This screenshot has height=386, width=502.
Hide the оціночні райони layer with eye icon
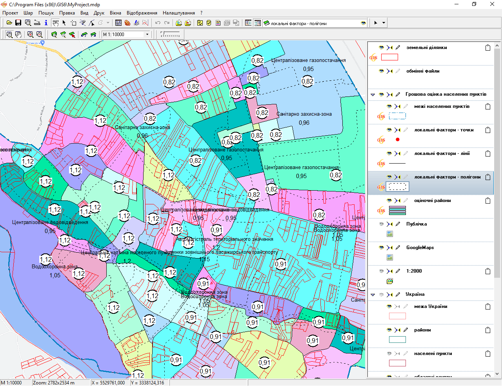pos(389,200)
